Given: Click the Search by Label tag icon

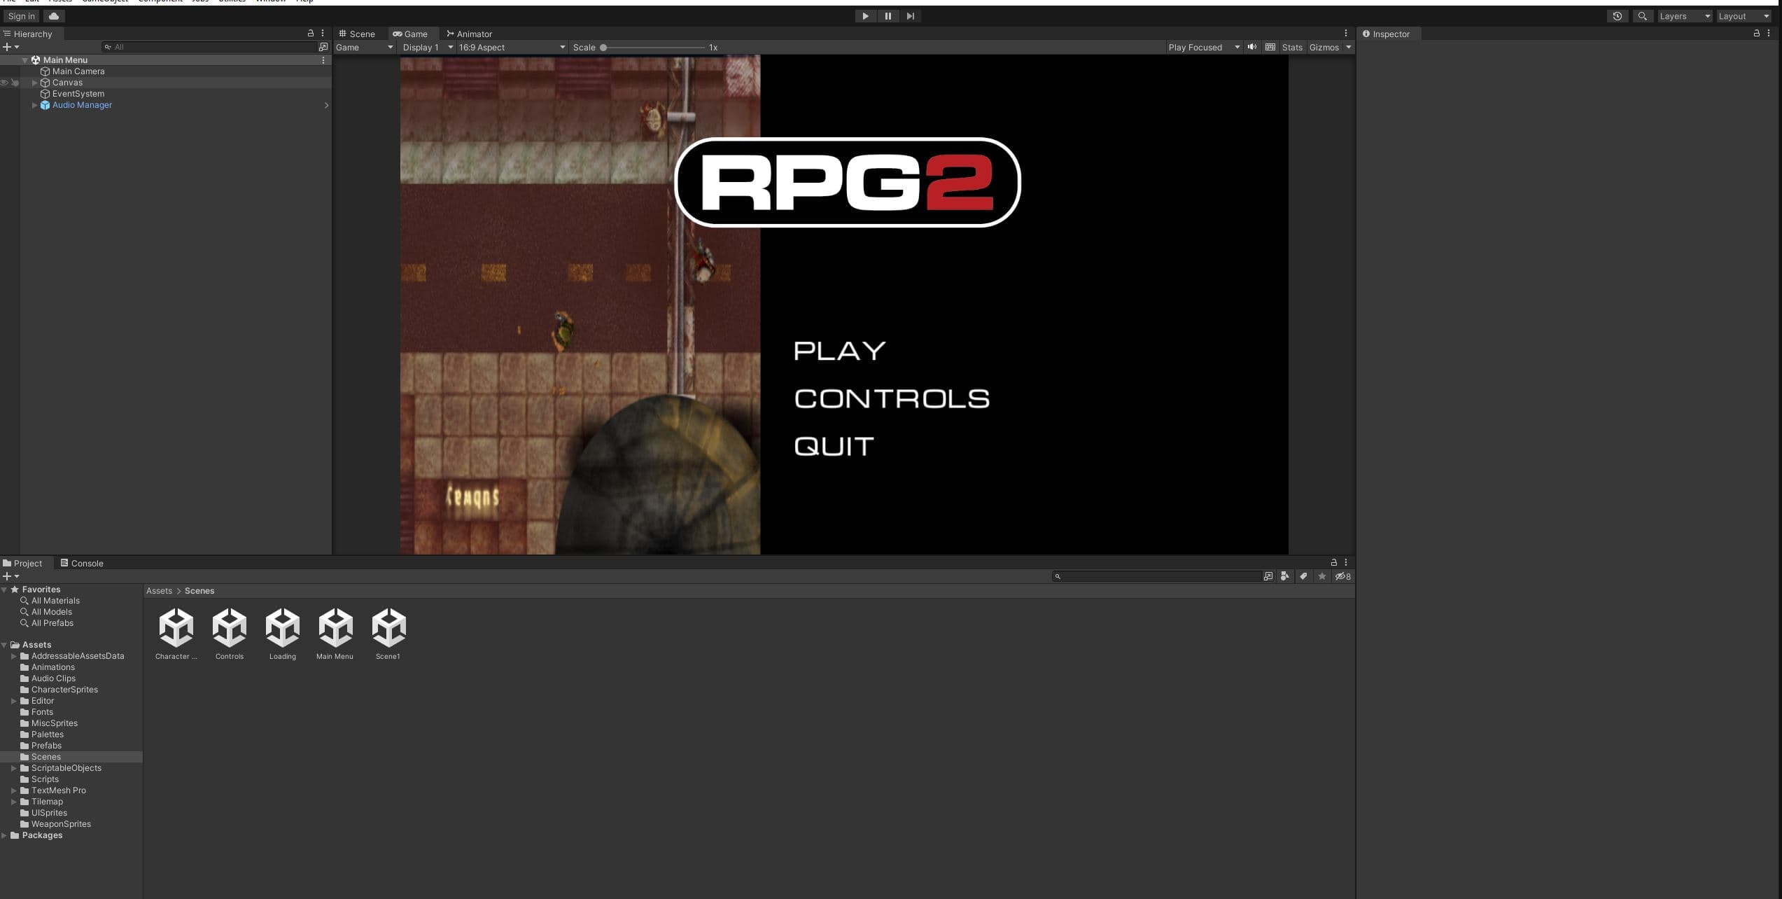Looking at the screenshot, I should point(1303,576).
